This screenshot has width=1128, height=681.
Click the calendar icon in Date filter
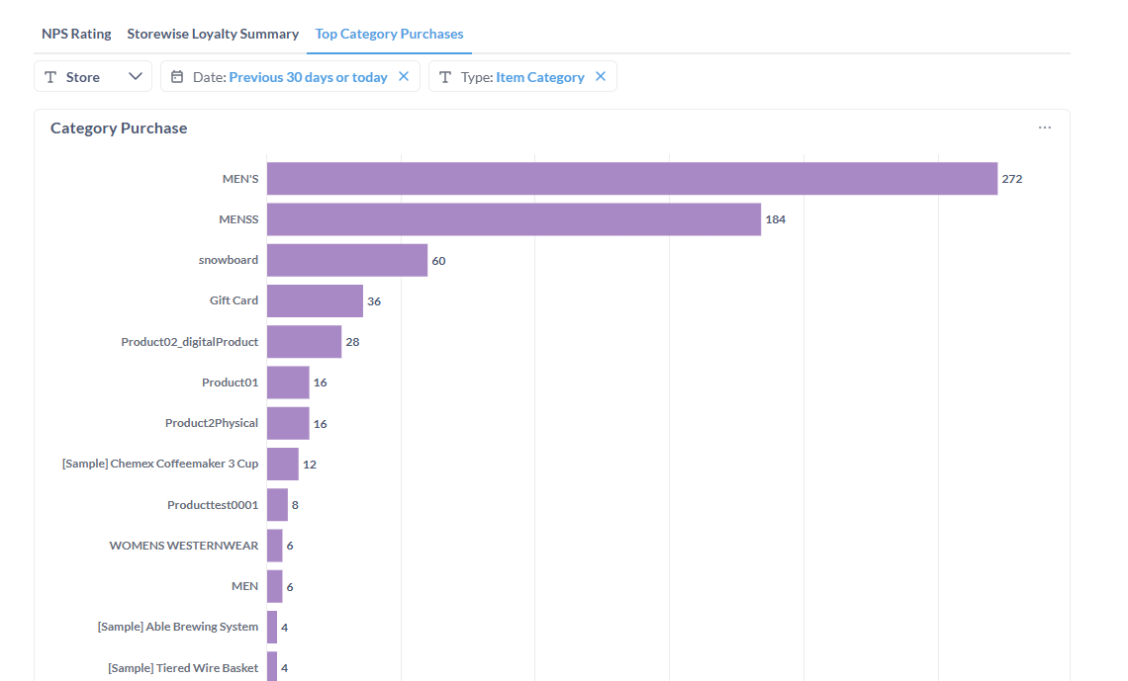(177, 77)
